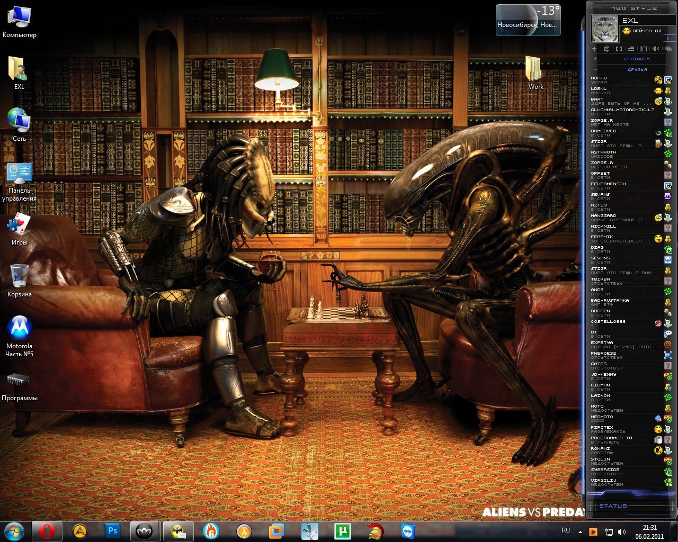This screenshot has width=678, height=542.
Task: Click the taskbar clock showing 21:31
Action: tap(649, 531)
